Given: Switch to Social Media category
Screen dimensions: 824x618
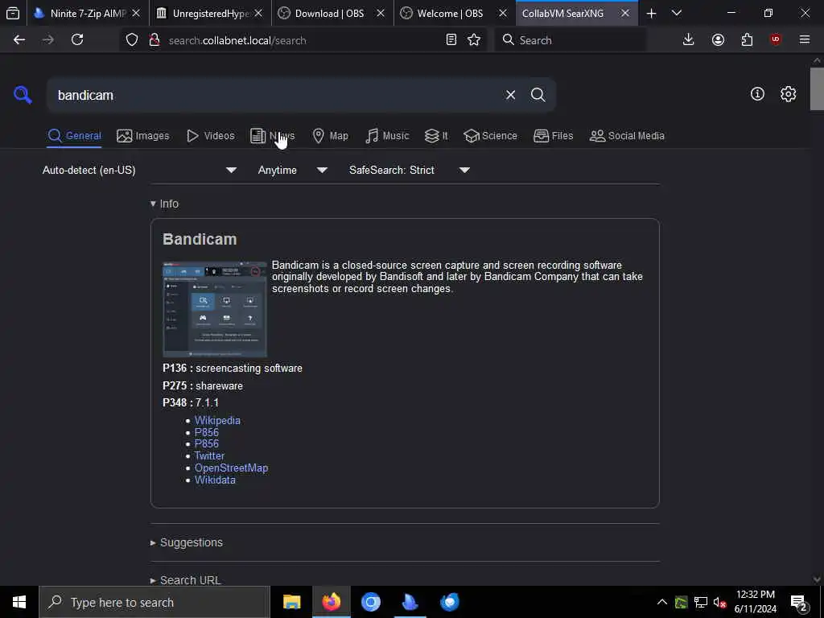Looking at the screenshot, I should click(x=627, y=136).
